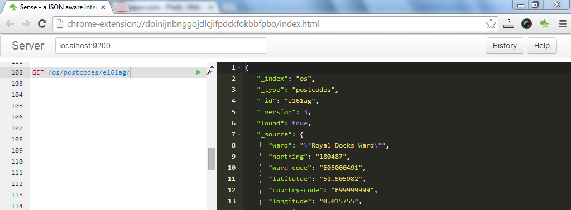The width and height of the screenshot is (571, 210).
Task: Run the GET request with green play icon
Action: 198,72
